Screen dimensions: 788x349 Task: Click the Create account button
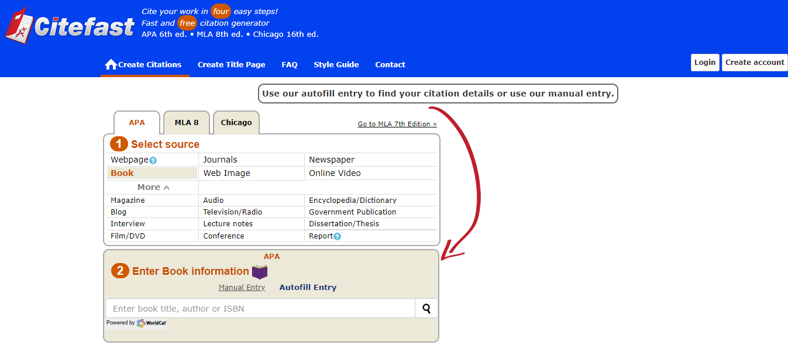755,63
